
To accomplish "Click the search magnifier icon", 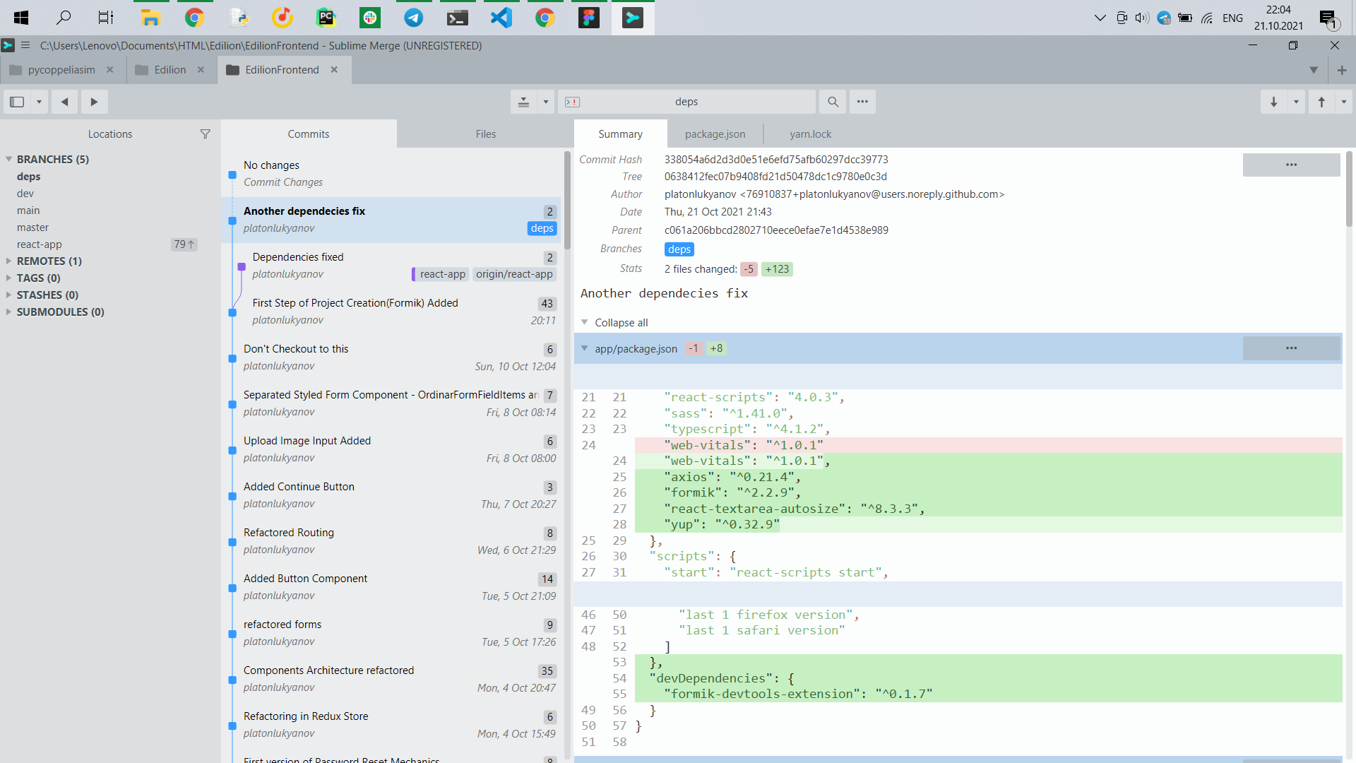I will point(833,102).
